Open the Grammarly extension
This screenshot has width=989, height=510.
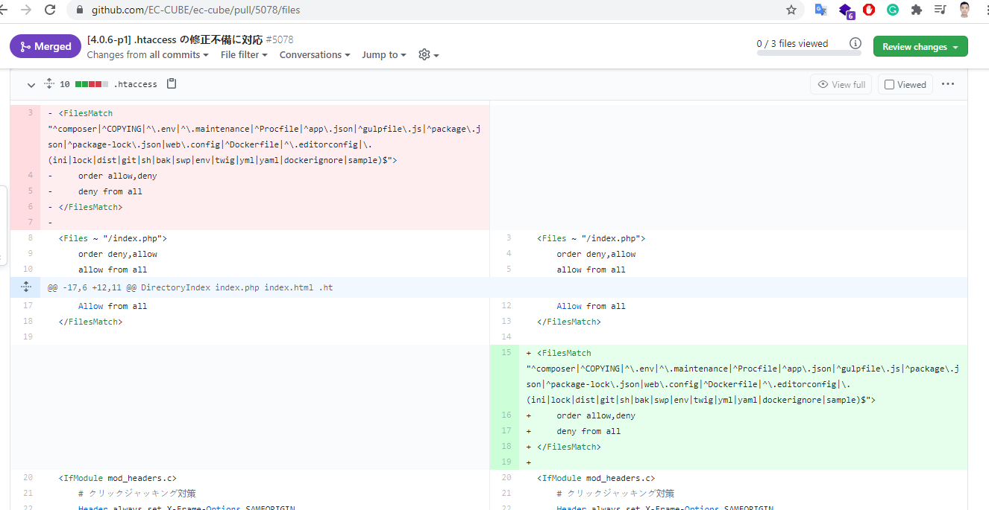pos(893,10)
